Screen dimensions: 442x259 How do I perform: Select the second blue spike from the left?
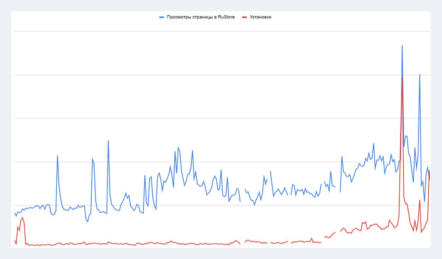pos(92,159)
